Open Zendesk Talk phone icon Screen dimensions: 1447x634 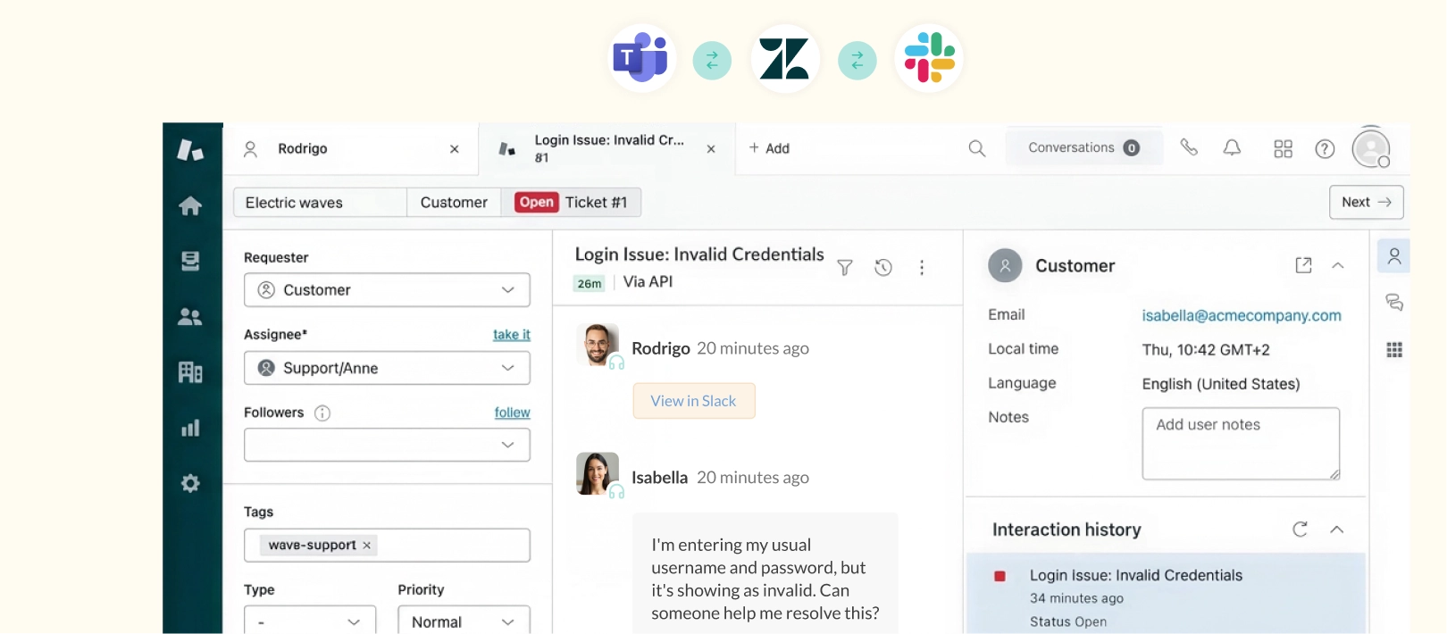[1190, 147]
